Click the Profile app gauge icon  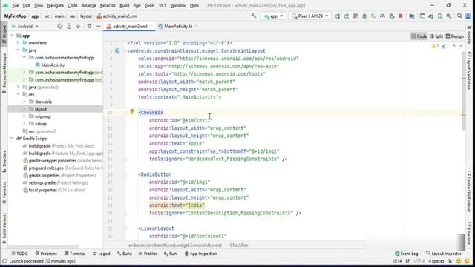pyautogui.click(x=382, y=16)
